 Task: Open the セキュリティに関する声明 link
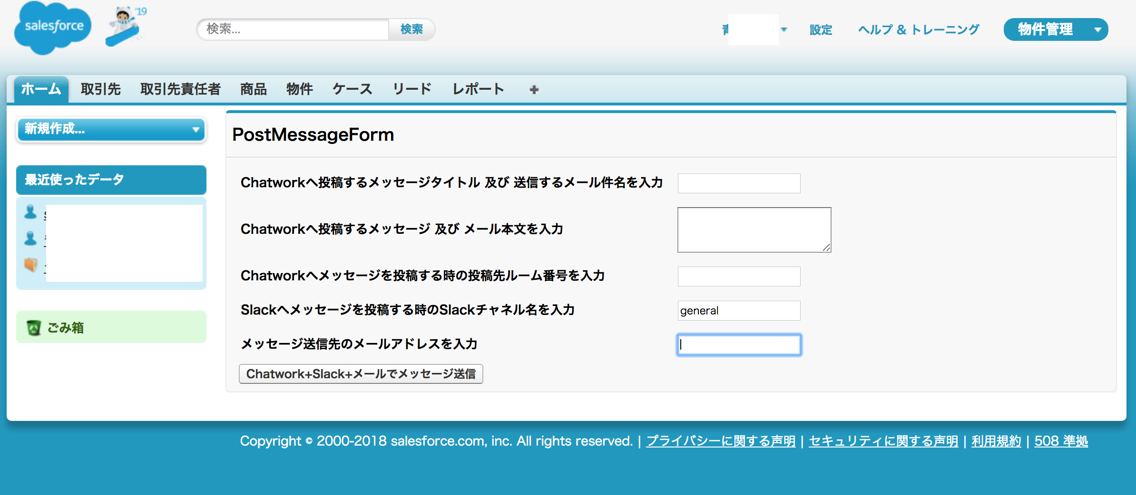click(883, 441)
